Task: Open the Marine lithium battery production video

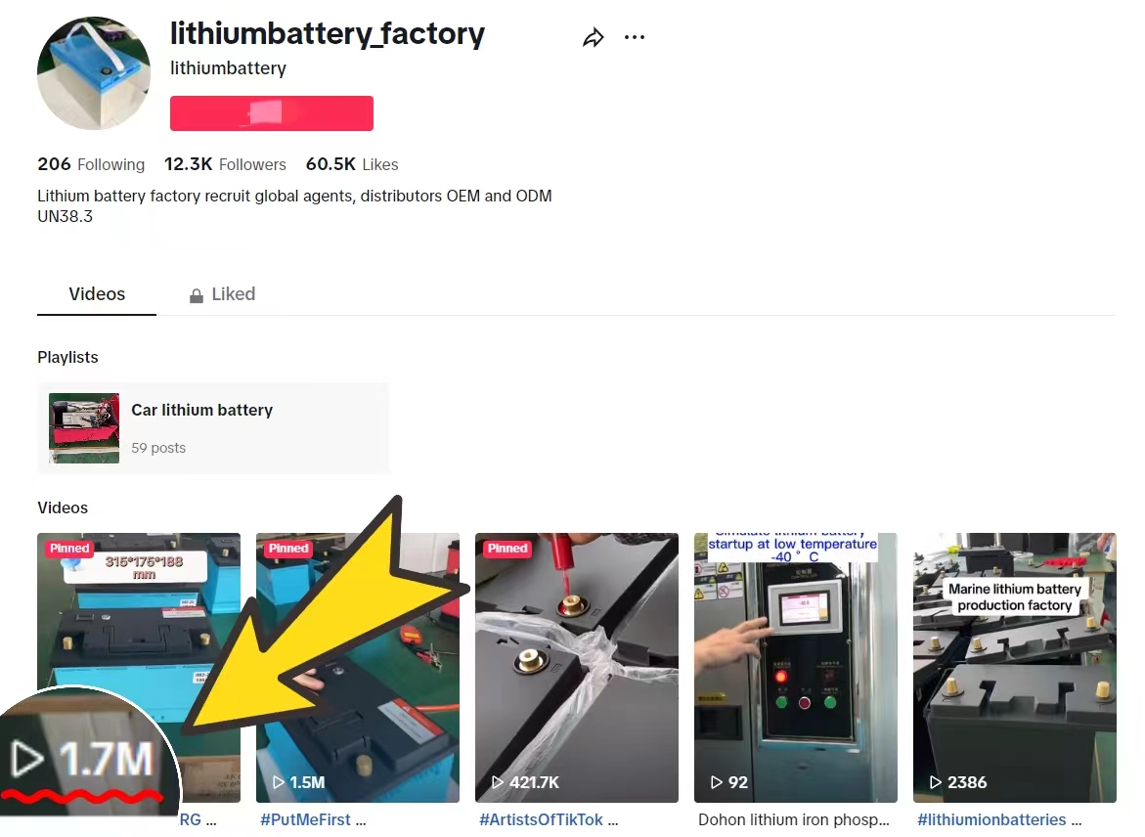Action: point(1014,667)
